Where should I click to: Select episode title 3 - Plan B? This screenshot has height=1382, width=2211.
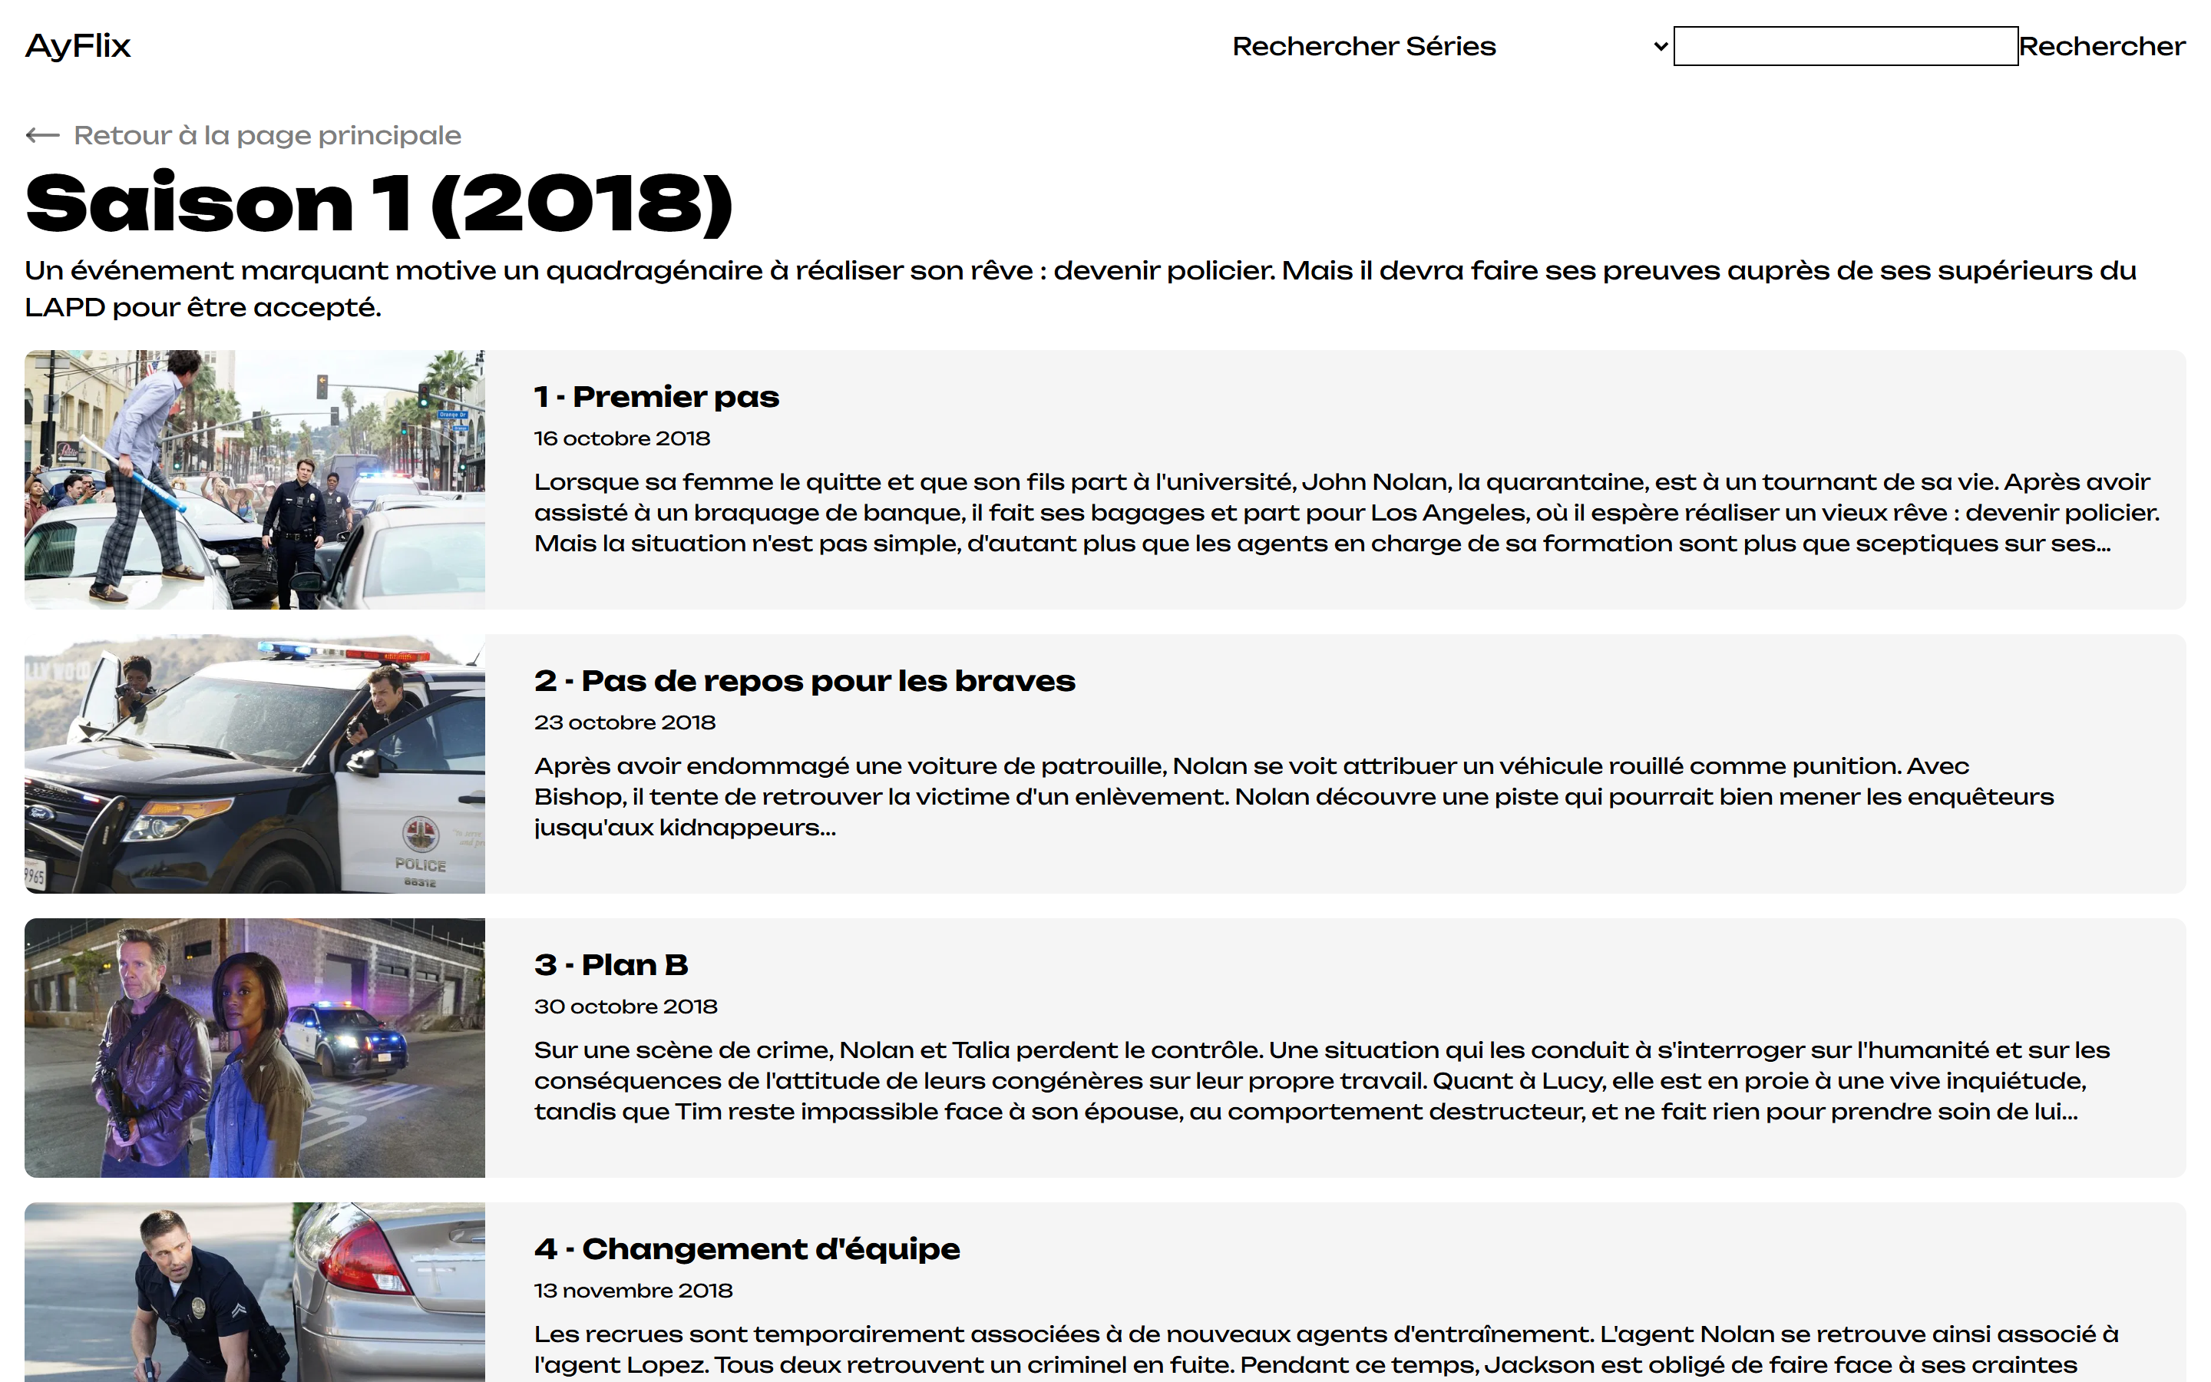click(610, 965)
